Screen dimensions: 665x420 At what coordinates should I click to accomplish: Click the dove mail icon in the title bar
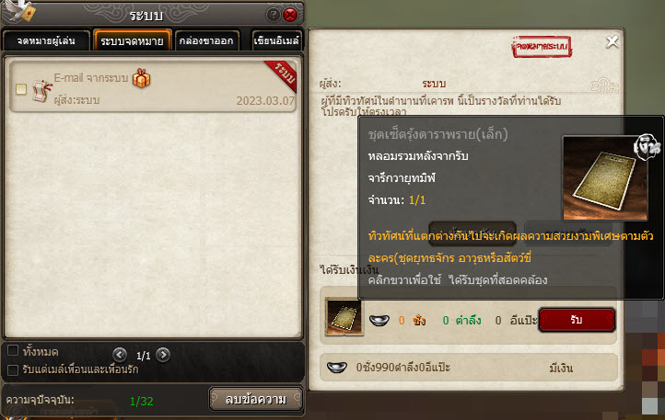(x=20, y=10)
